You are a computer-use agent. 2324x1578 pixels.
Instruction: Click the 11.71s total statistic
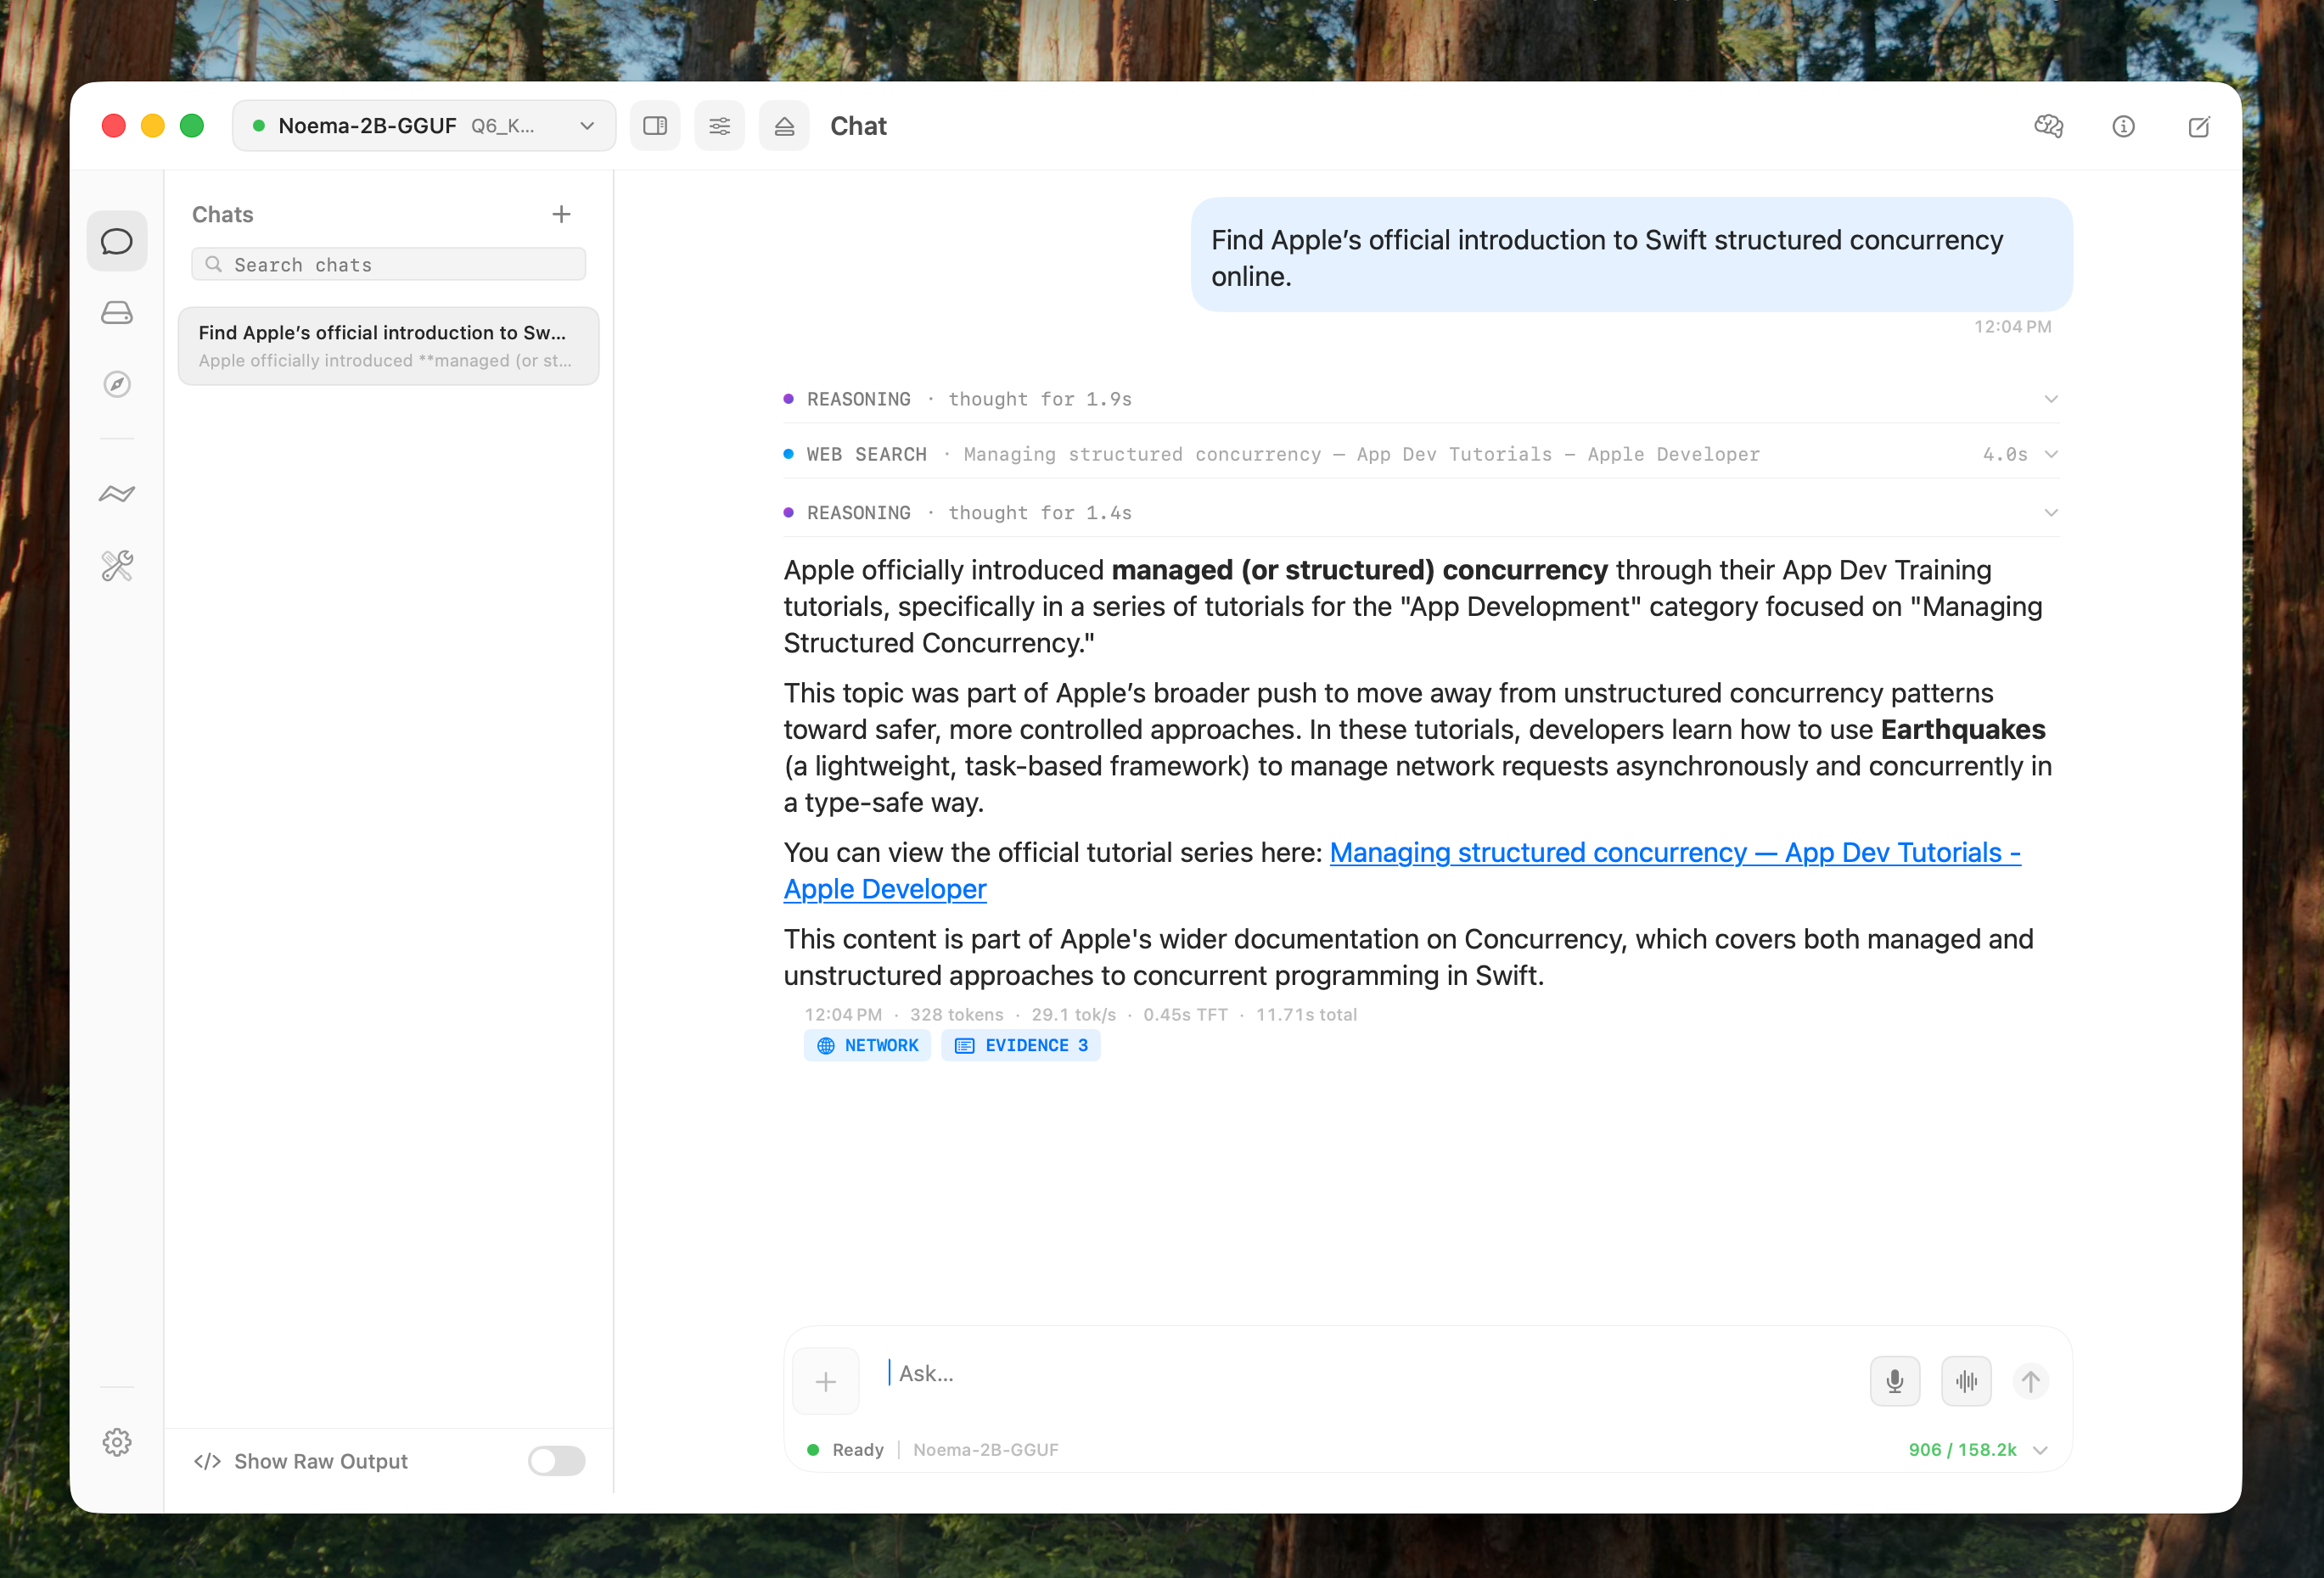pyautogui.click(x=1306, y=1015)
